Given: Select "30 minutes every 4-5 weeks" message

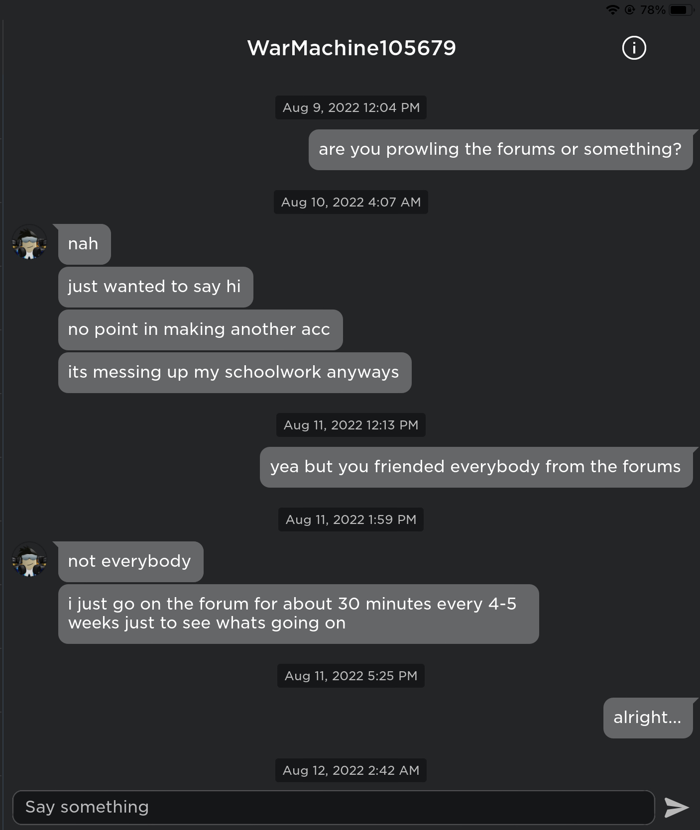Looking at the screenshot, I should [x=298, y=614].
